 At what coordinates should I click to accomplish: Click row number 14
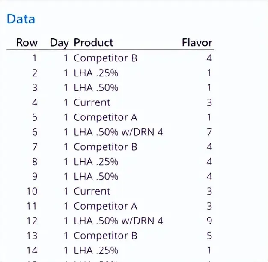(x=32, y=250)
